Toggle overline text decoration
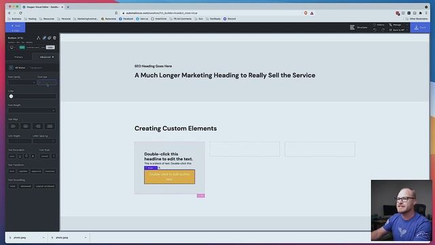 pos(27,157)
